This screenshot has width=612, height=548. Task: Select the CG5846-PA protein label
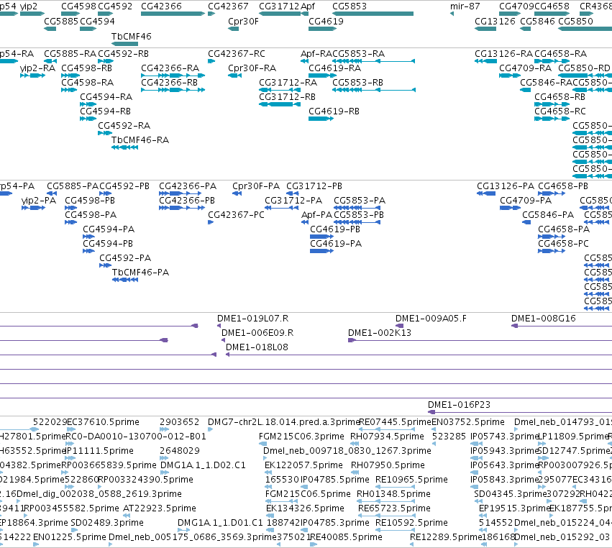(548, 215)
